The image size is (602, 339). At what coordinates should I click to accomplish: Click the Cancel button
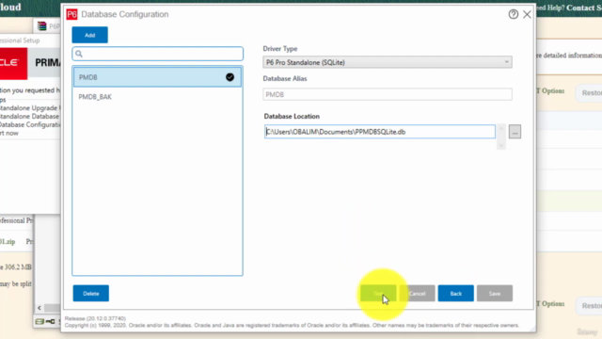click(418, 293)
